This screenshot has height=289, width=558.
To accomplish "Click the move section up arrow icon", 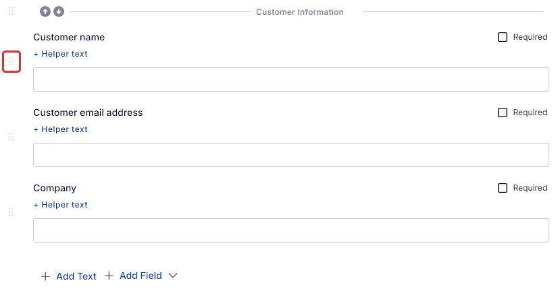I will tap(45, 11).
